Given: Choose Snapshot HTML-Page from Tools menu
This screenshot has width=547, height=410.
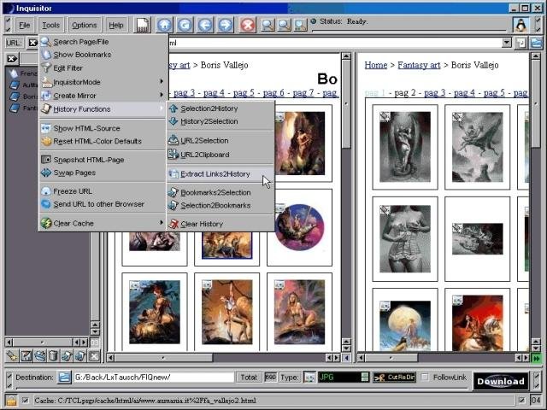Looking at the screenshot, I should [88, 160].
